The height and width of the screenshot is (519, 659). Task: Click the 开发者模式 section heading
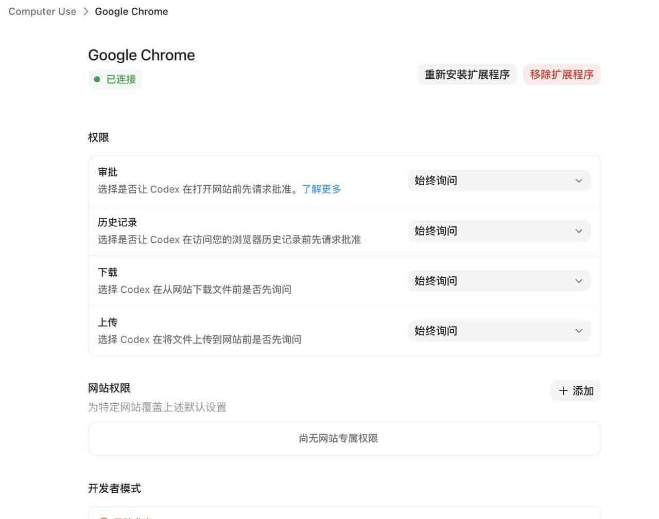click(x=114, y=488)
